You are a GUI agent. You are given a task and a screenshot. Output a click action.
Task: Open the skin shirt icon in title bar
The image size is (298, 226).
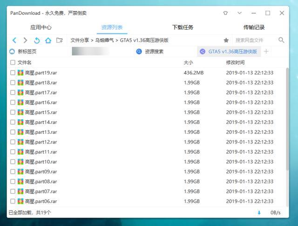pyautogui.click(x=225, y=13)
